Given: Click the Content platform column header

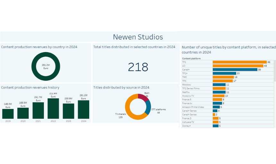Looking at the screenshot, I should coord(191,59).
